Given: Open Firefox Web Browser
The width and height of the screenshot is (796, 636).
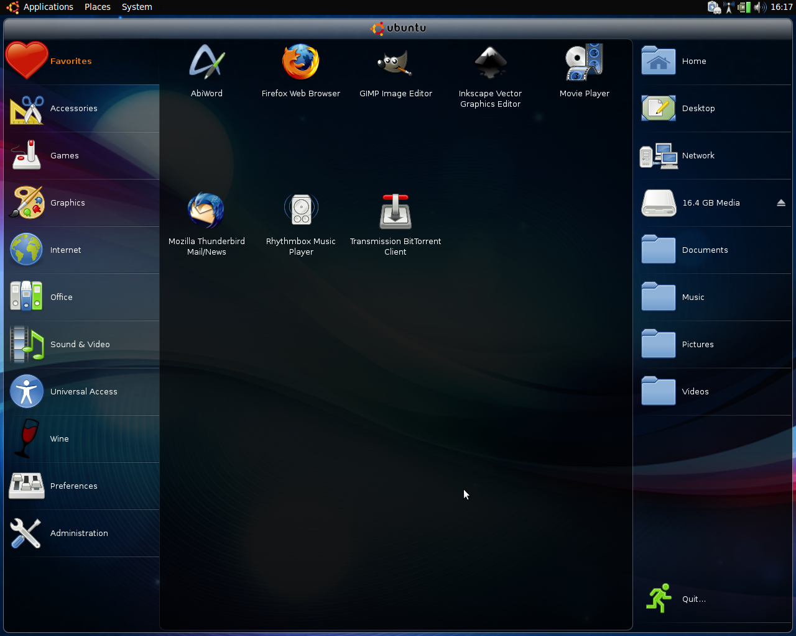Looking at the screenshot, I should 300,71.
